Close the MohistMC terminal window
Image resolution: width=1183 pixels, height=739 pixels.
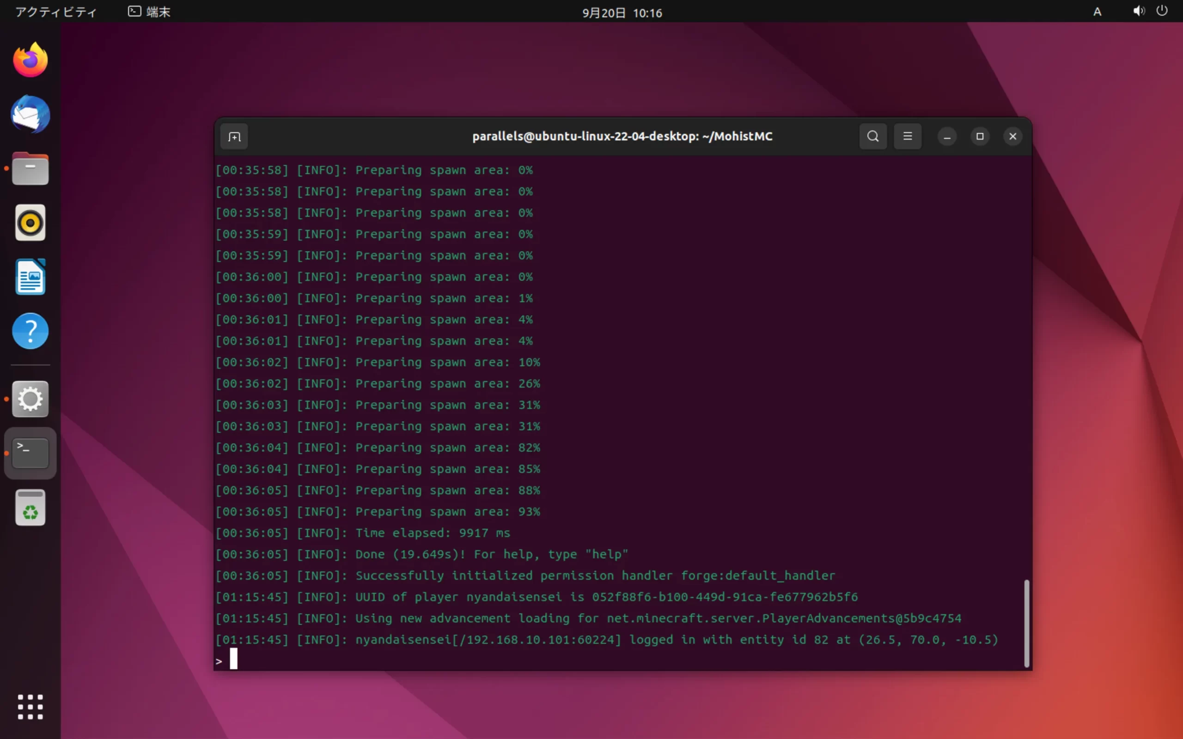point(1012,137)
